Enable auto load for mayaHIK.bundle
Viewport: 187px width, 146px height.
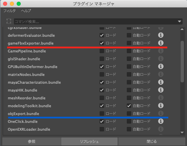(x=129, y=90)
